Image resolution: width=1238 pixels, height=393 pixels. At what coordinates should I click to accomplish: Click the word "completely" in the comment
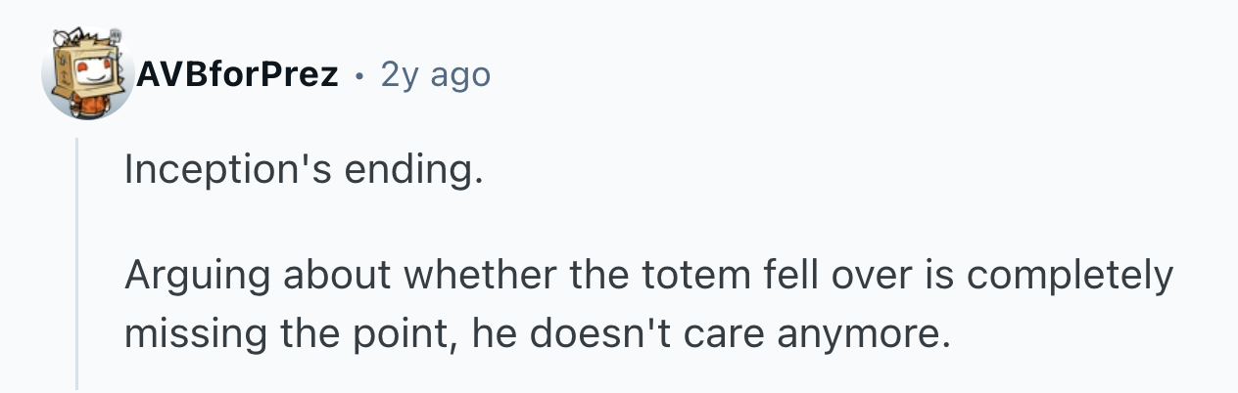[x=1070, y=277]
